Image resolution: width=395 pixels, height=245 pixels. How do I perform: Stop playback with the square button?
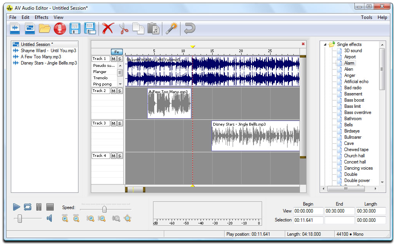pyautogui.click(x=50, y=207)
